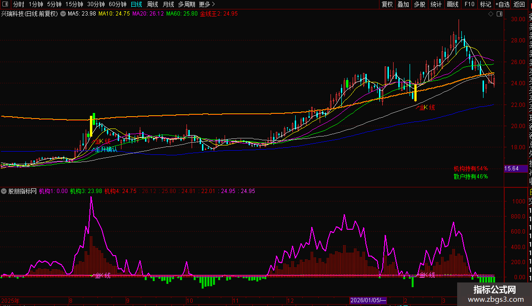Select the 60分钟 chart period

pos(117,4)
